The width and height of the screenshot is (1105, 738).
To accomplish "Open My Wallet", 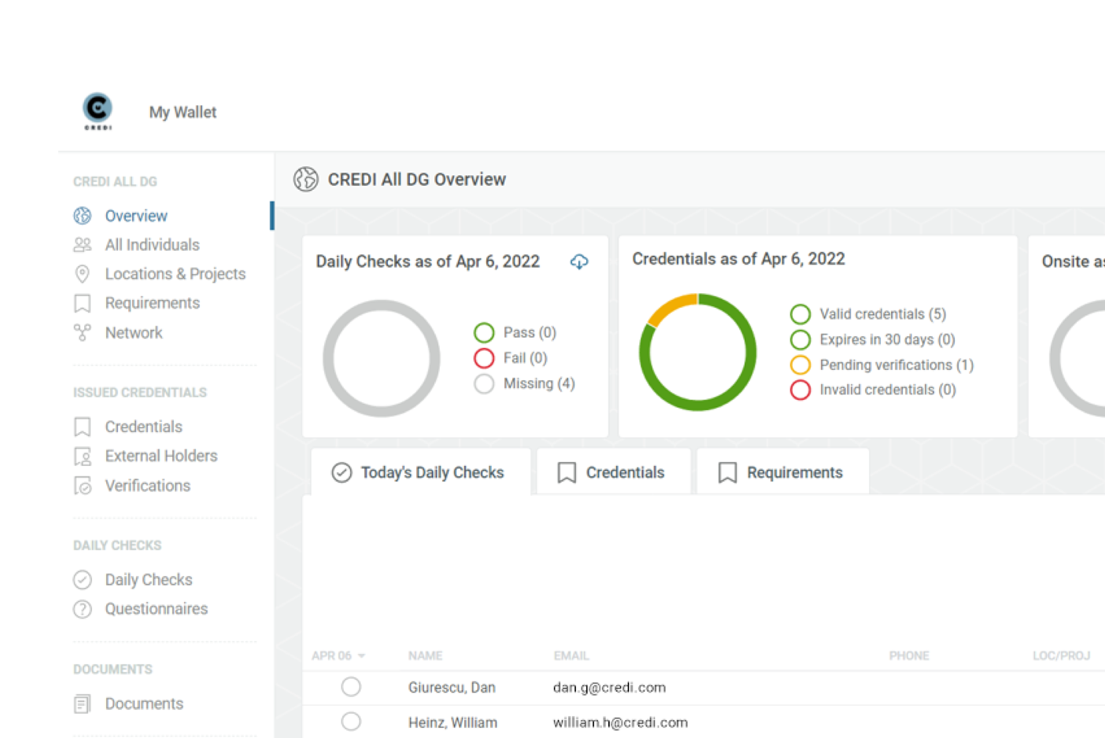I will pos(183,112).
